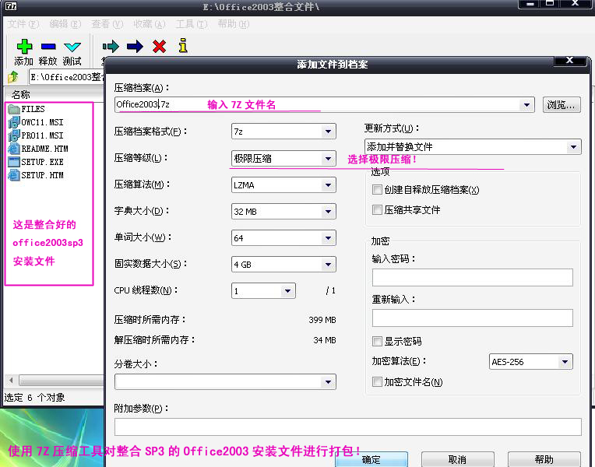
Task: Click the 浏览... browse button
Action: (562, 105)
